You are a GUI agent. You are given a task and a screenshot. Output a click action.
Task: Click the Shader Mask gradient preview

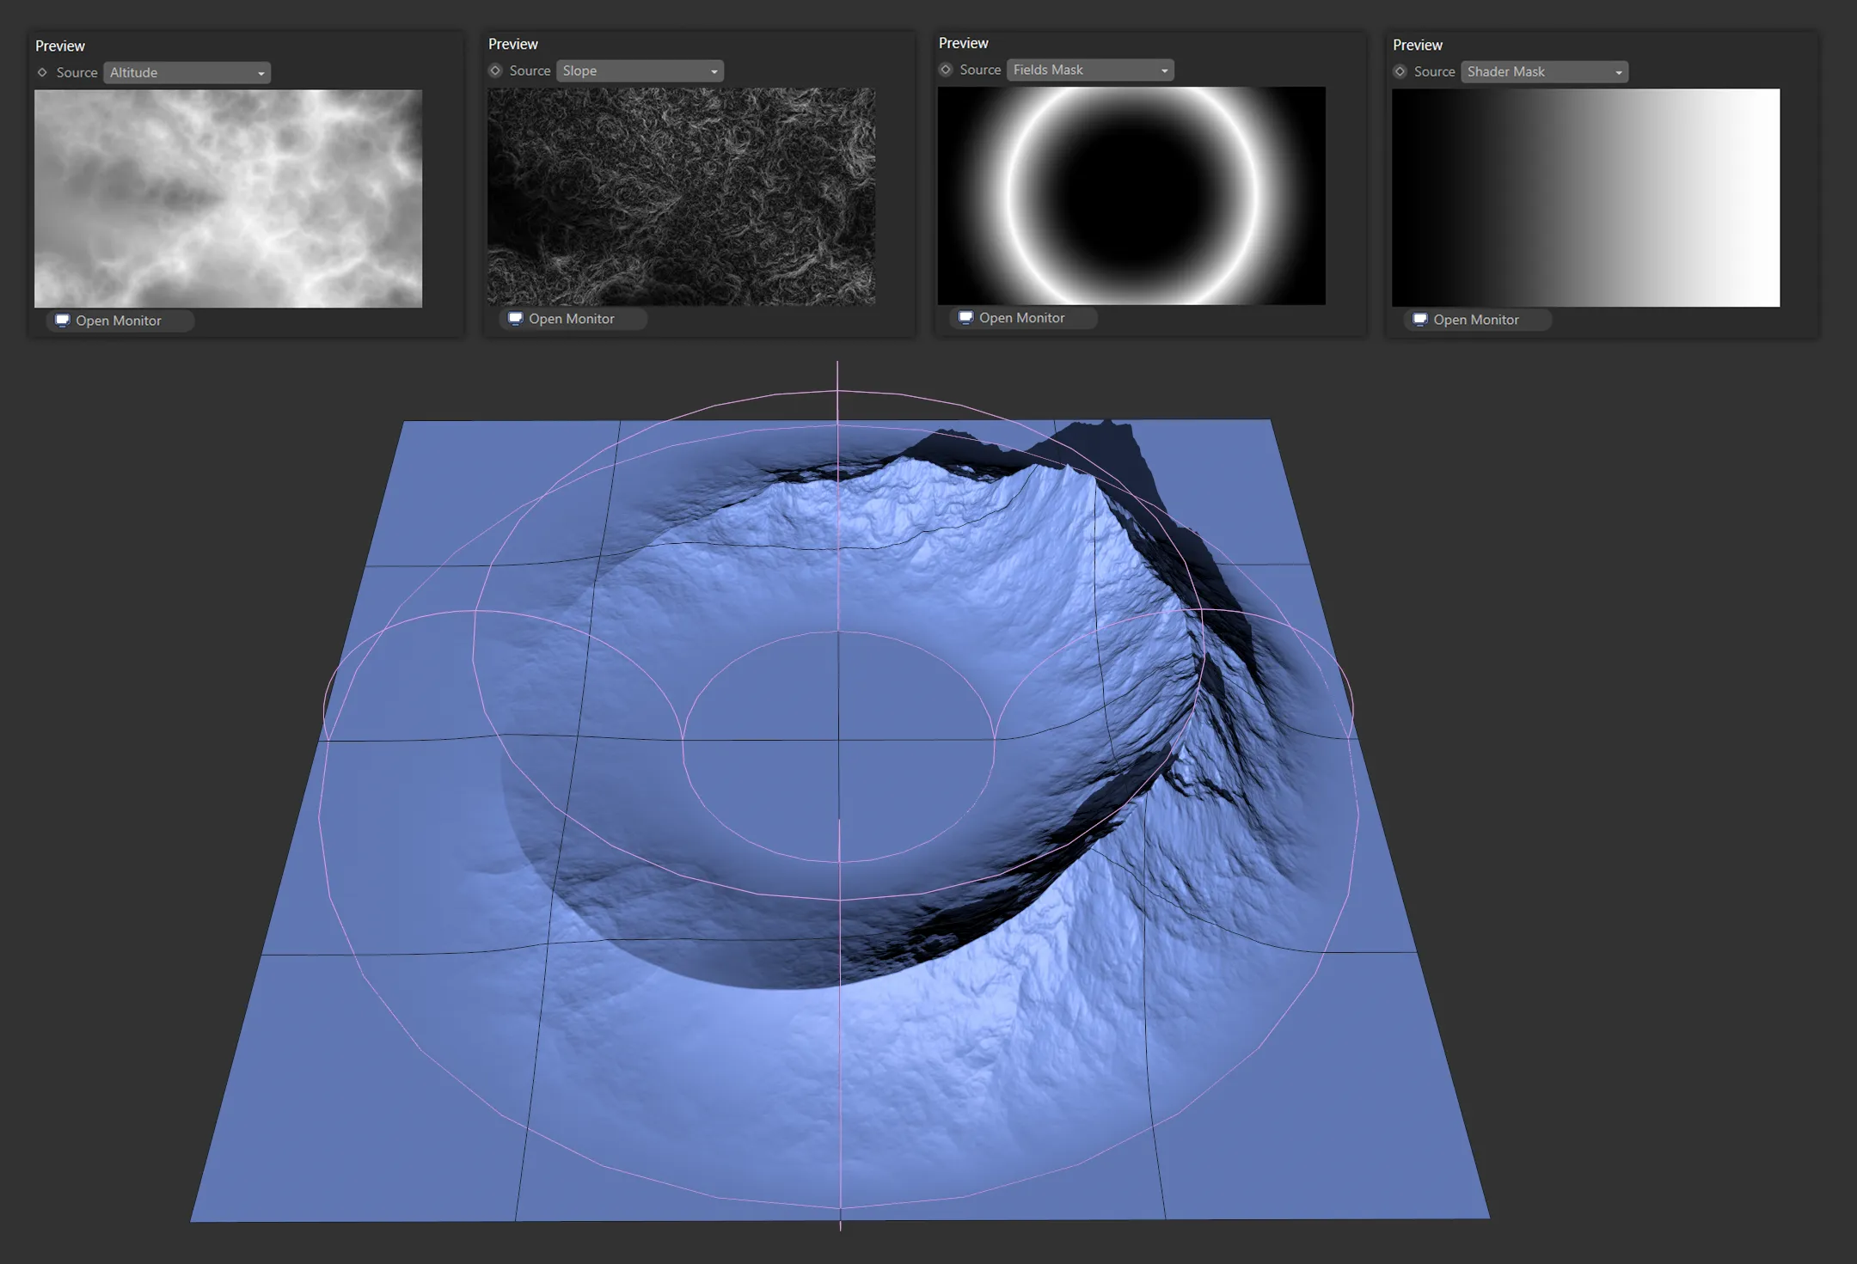tap(1585, 198)
